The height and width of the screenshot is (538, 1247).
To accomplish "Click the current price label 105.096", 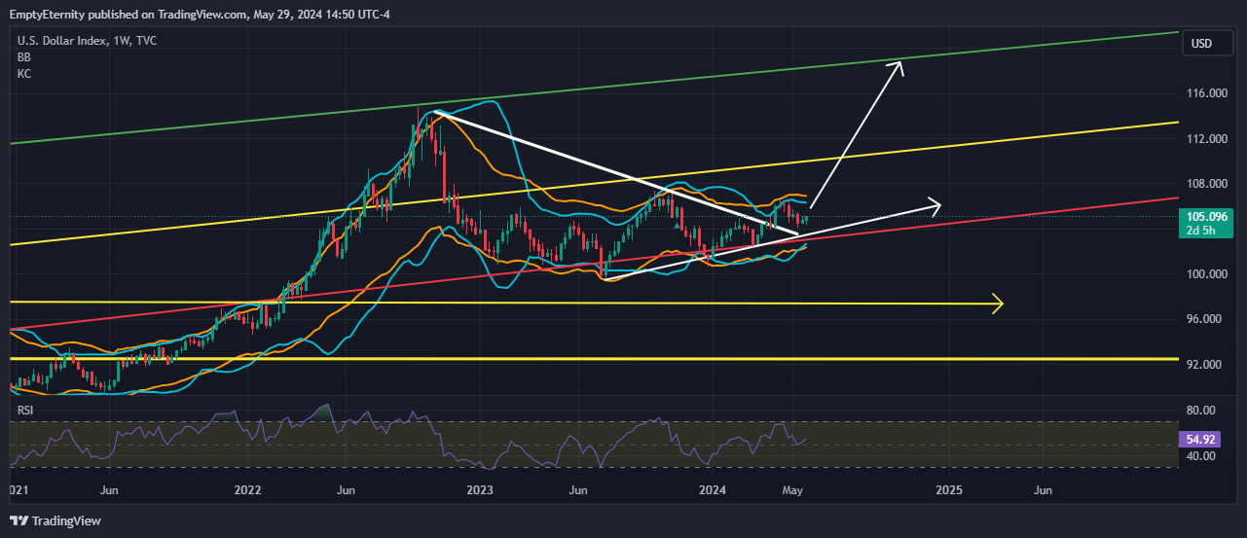I will (1207, 216).
